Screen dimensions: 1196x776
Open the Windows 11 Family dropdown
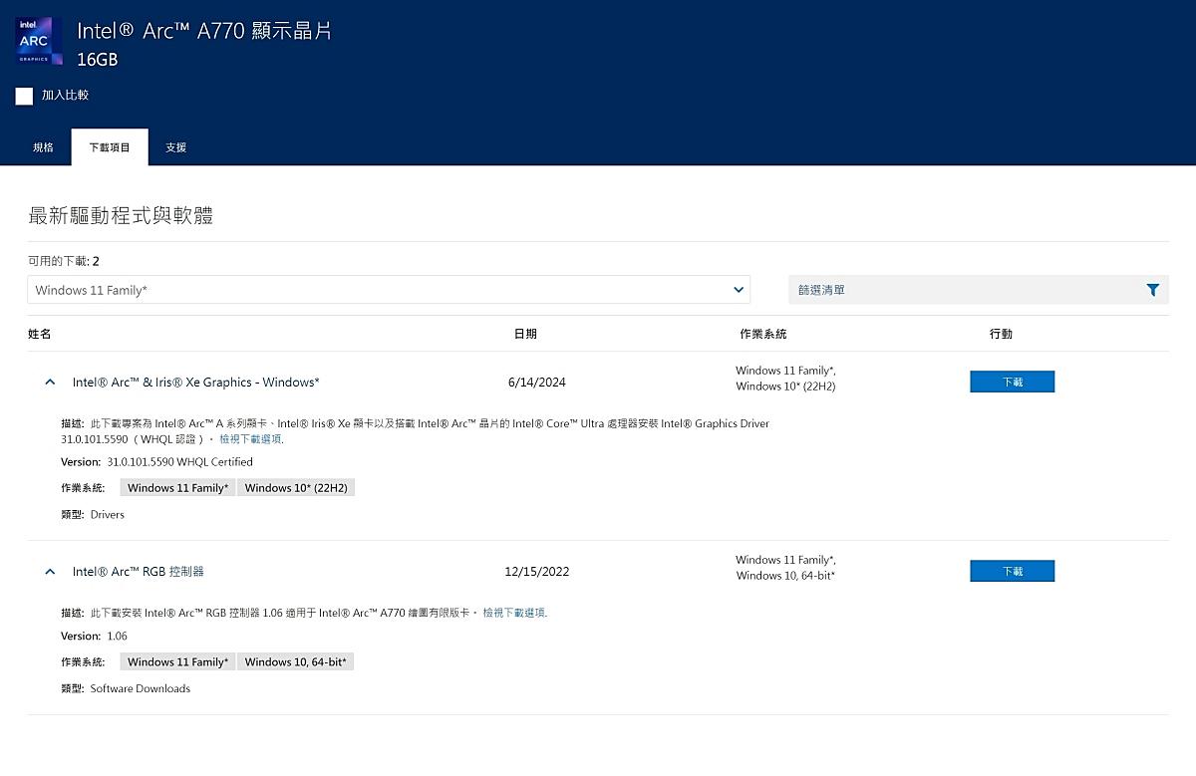pos(389,290)
